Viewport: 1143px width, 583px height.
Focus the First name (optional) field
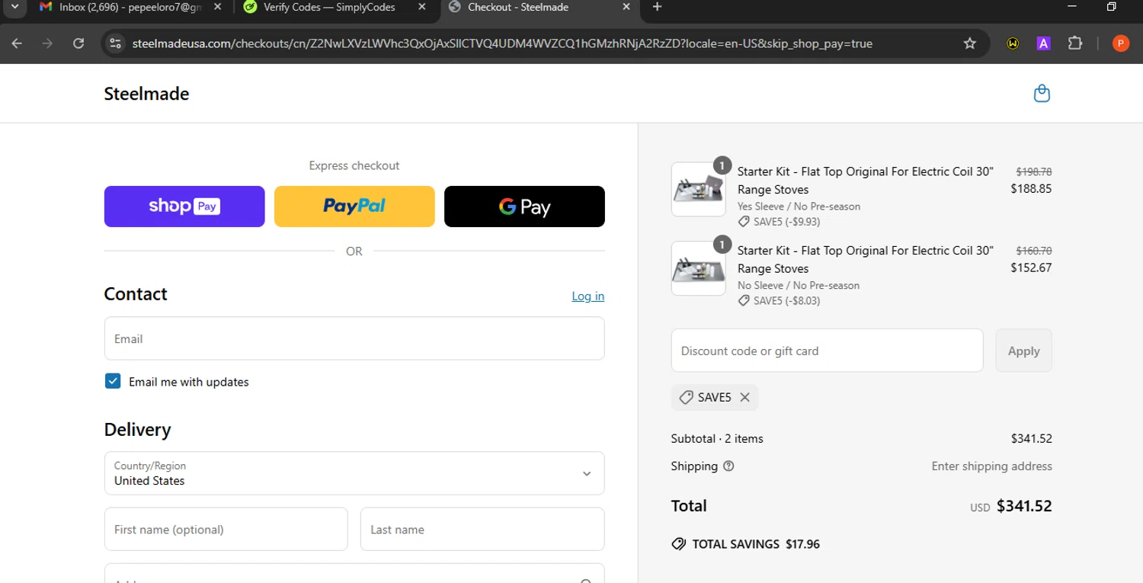pyautogui.click(x=226, y=529)
